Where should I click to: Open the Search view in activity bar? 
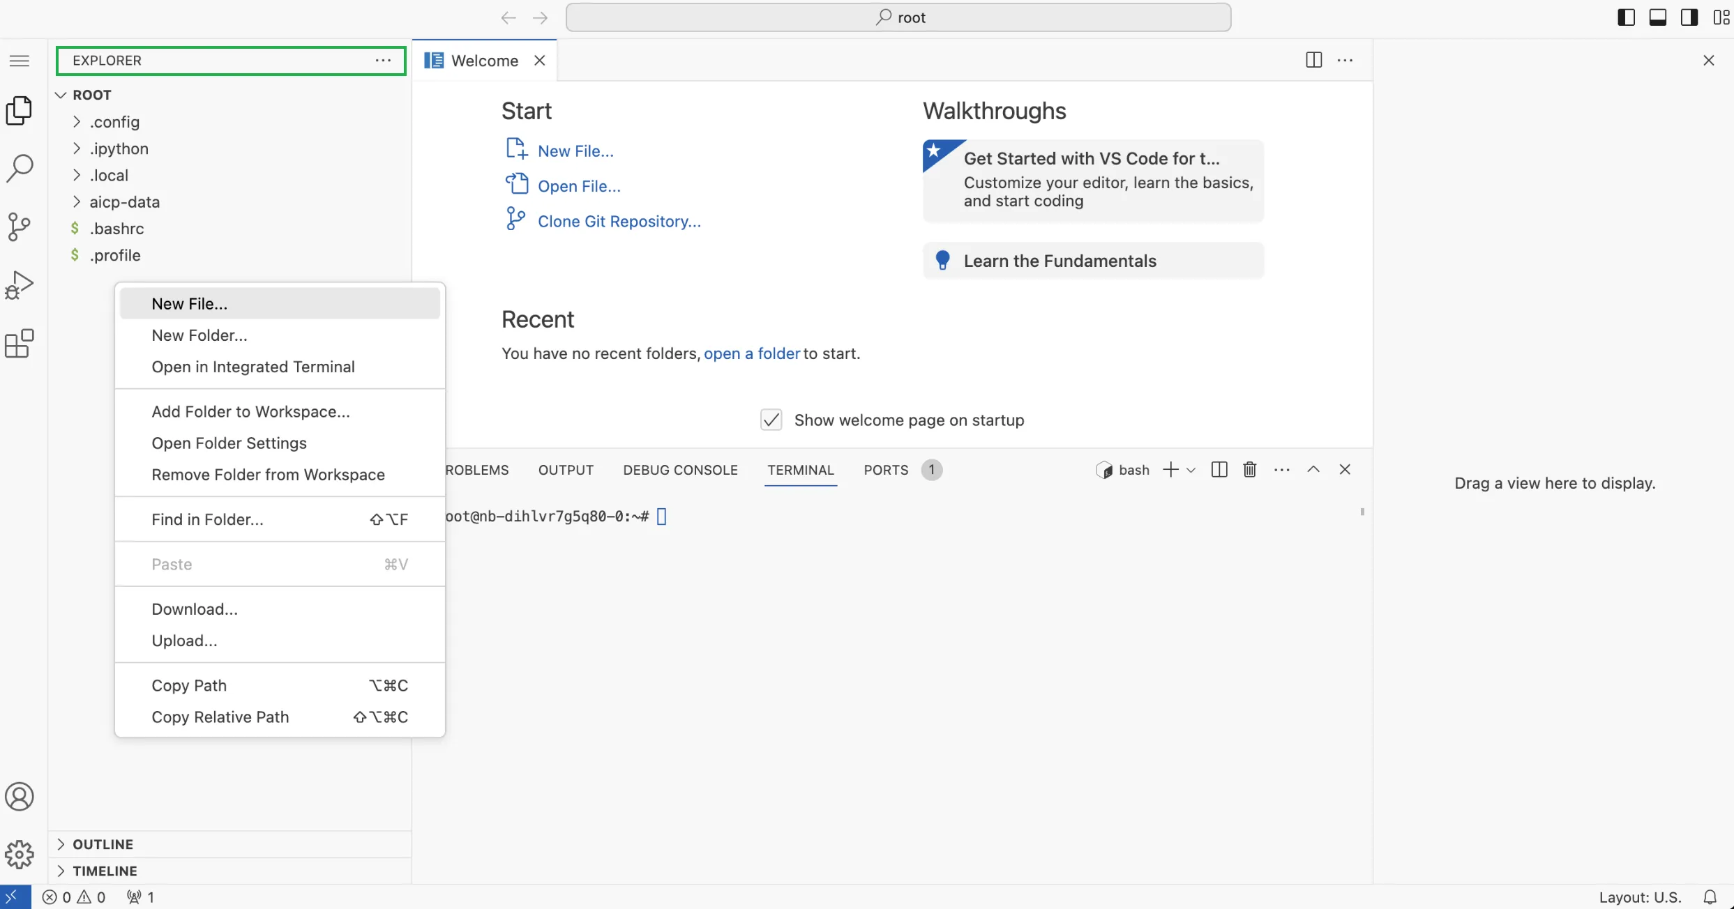point(20,169)
